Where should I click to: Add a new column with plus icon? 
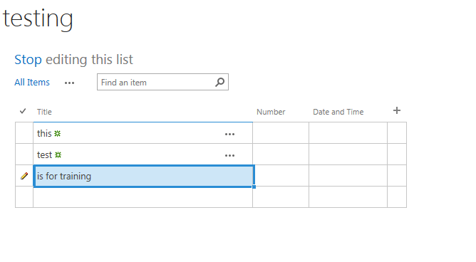pos(396,110)
